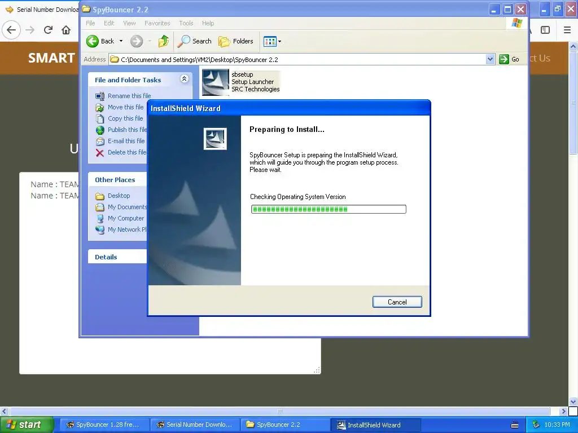Click the Forward arrow in Explorer toolbar
Viewport: 578px width, 433px height.
137,41
